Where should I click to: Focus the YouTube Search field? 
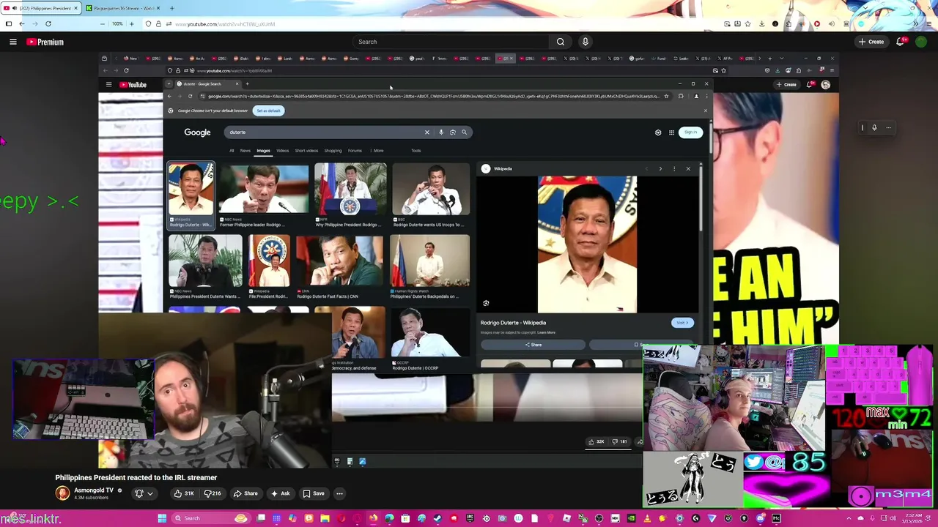[x=451, y=42]
